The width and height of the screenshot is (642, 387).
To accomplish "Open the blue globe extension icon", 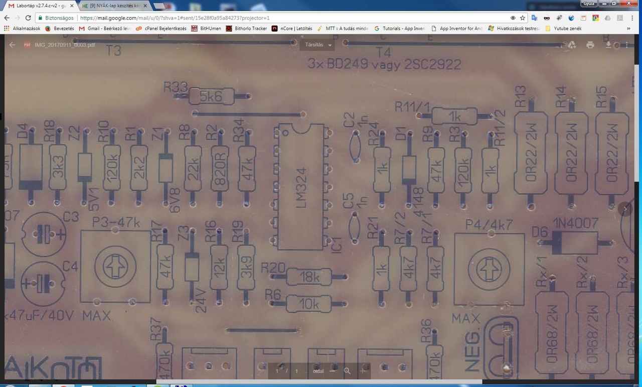I will 571,18.
